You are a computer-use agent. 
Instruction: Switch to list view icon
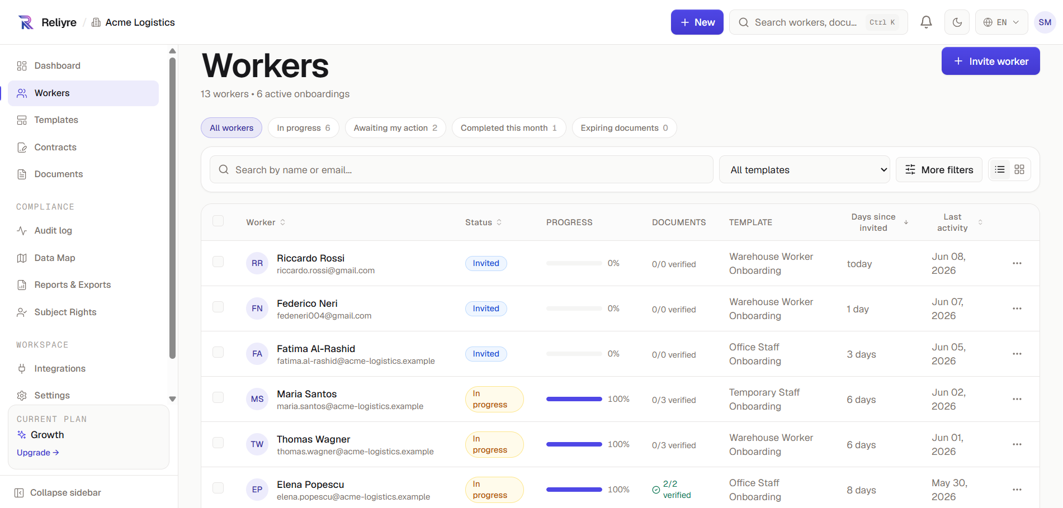(x=1000, y=169)
